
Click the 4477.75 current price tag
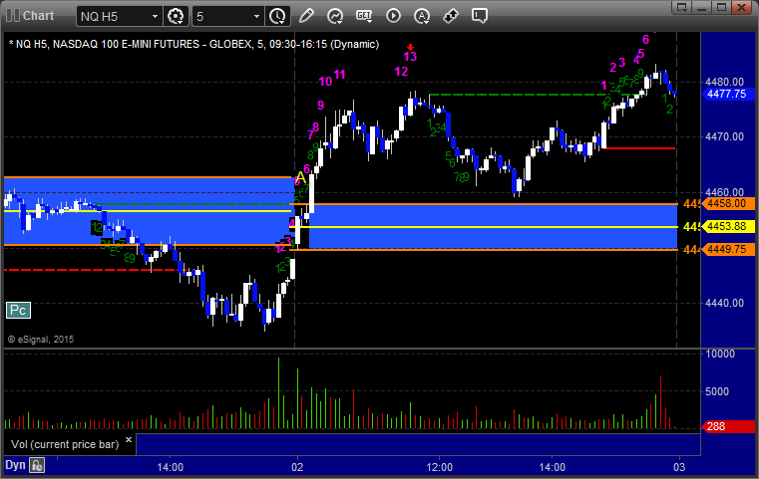(728, 94)
